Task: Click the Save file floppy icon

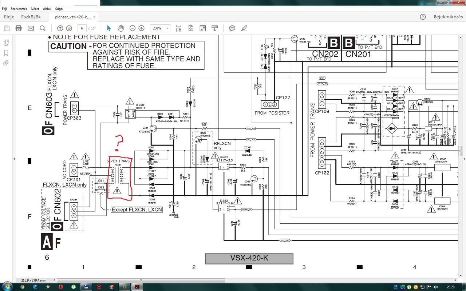Action: click(7, 28)
